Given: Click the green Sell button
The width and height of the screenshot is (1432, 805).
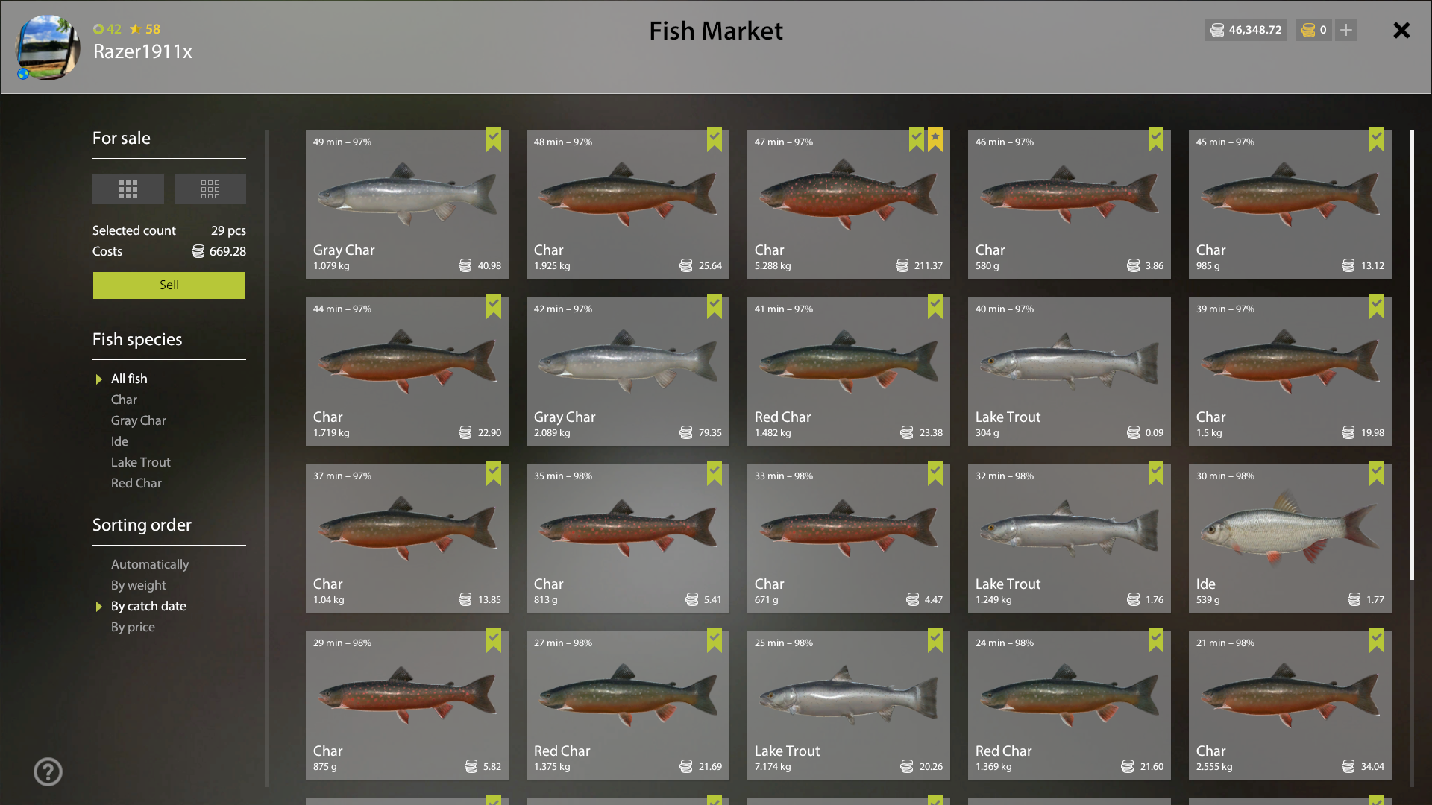Looking at the screenshot, I should click(x=169, y=285).
